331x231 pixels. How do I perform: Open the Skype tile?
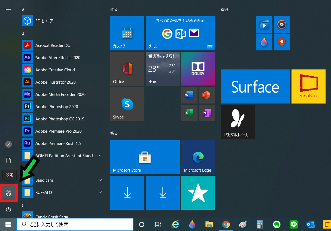[127, 104]
